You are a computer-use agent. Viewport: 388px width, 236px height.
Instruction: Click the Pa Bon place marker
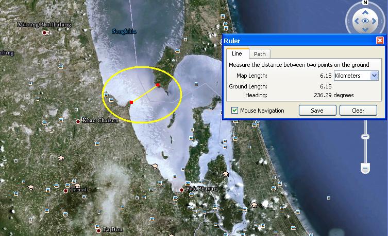tap(98, 230)
